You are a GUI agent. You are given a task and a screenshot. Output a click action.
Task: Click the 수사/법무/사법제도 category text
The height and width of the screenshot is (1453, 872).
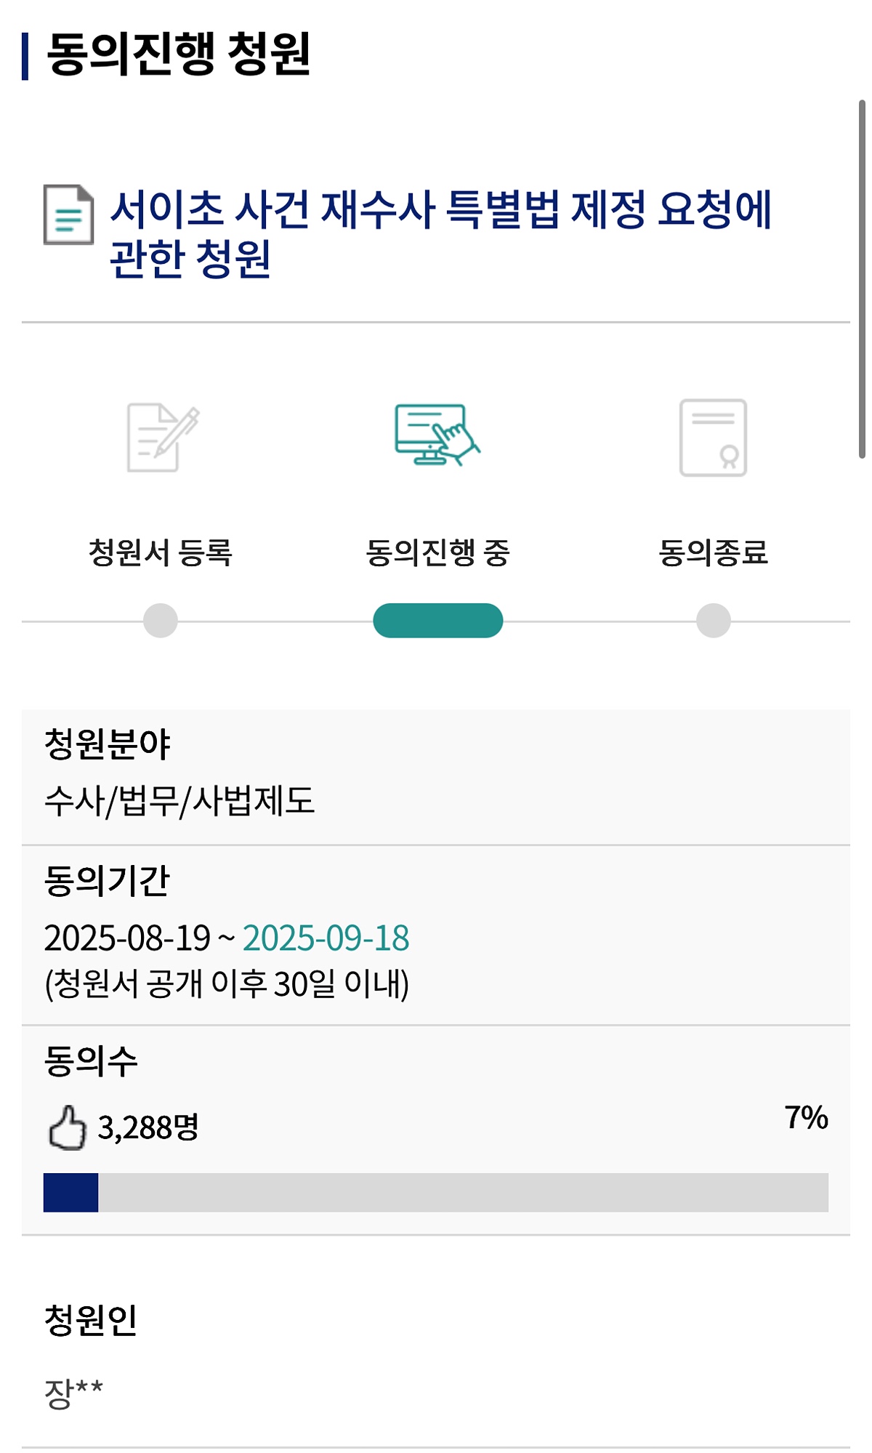(179, 800)
